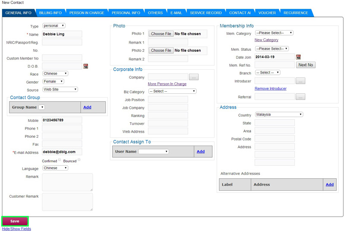Image resolution: width=345 pixels, height=236 pixels.
Task: Click the Mem. Ref No. field
Action: pyautogui.click(x=275, y=65)
